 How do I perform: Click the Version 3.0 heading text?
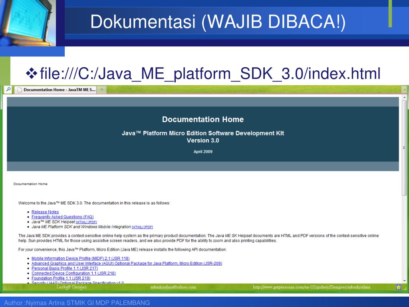pos(203,140)
